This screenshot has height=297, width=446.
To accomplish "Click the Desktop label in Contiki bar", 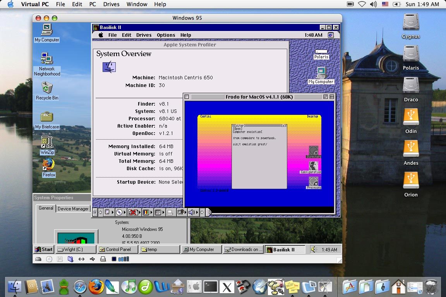I will click(312, 116).
